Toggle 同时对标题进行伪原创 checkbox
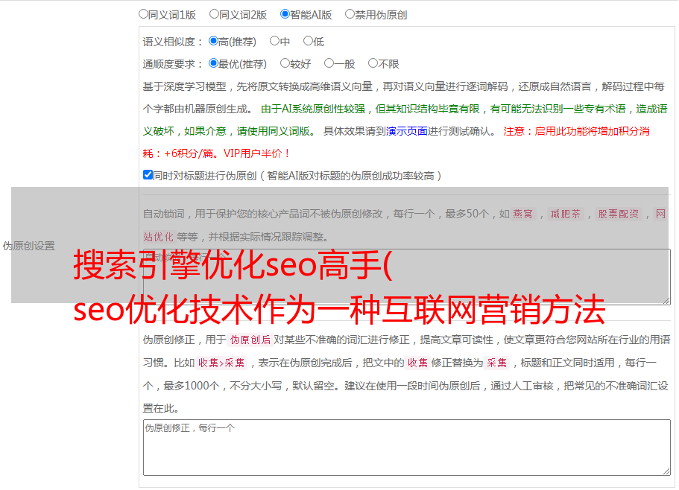Screen dimensions: 679x490 click(x=148, y=175)
